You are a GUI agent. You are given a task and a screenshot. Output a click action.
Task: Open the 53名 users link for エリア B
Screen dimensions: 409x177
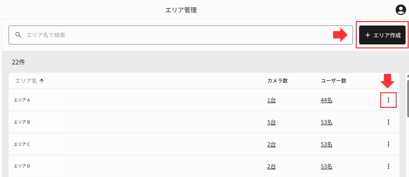coord(327,122)
